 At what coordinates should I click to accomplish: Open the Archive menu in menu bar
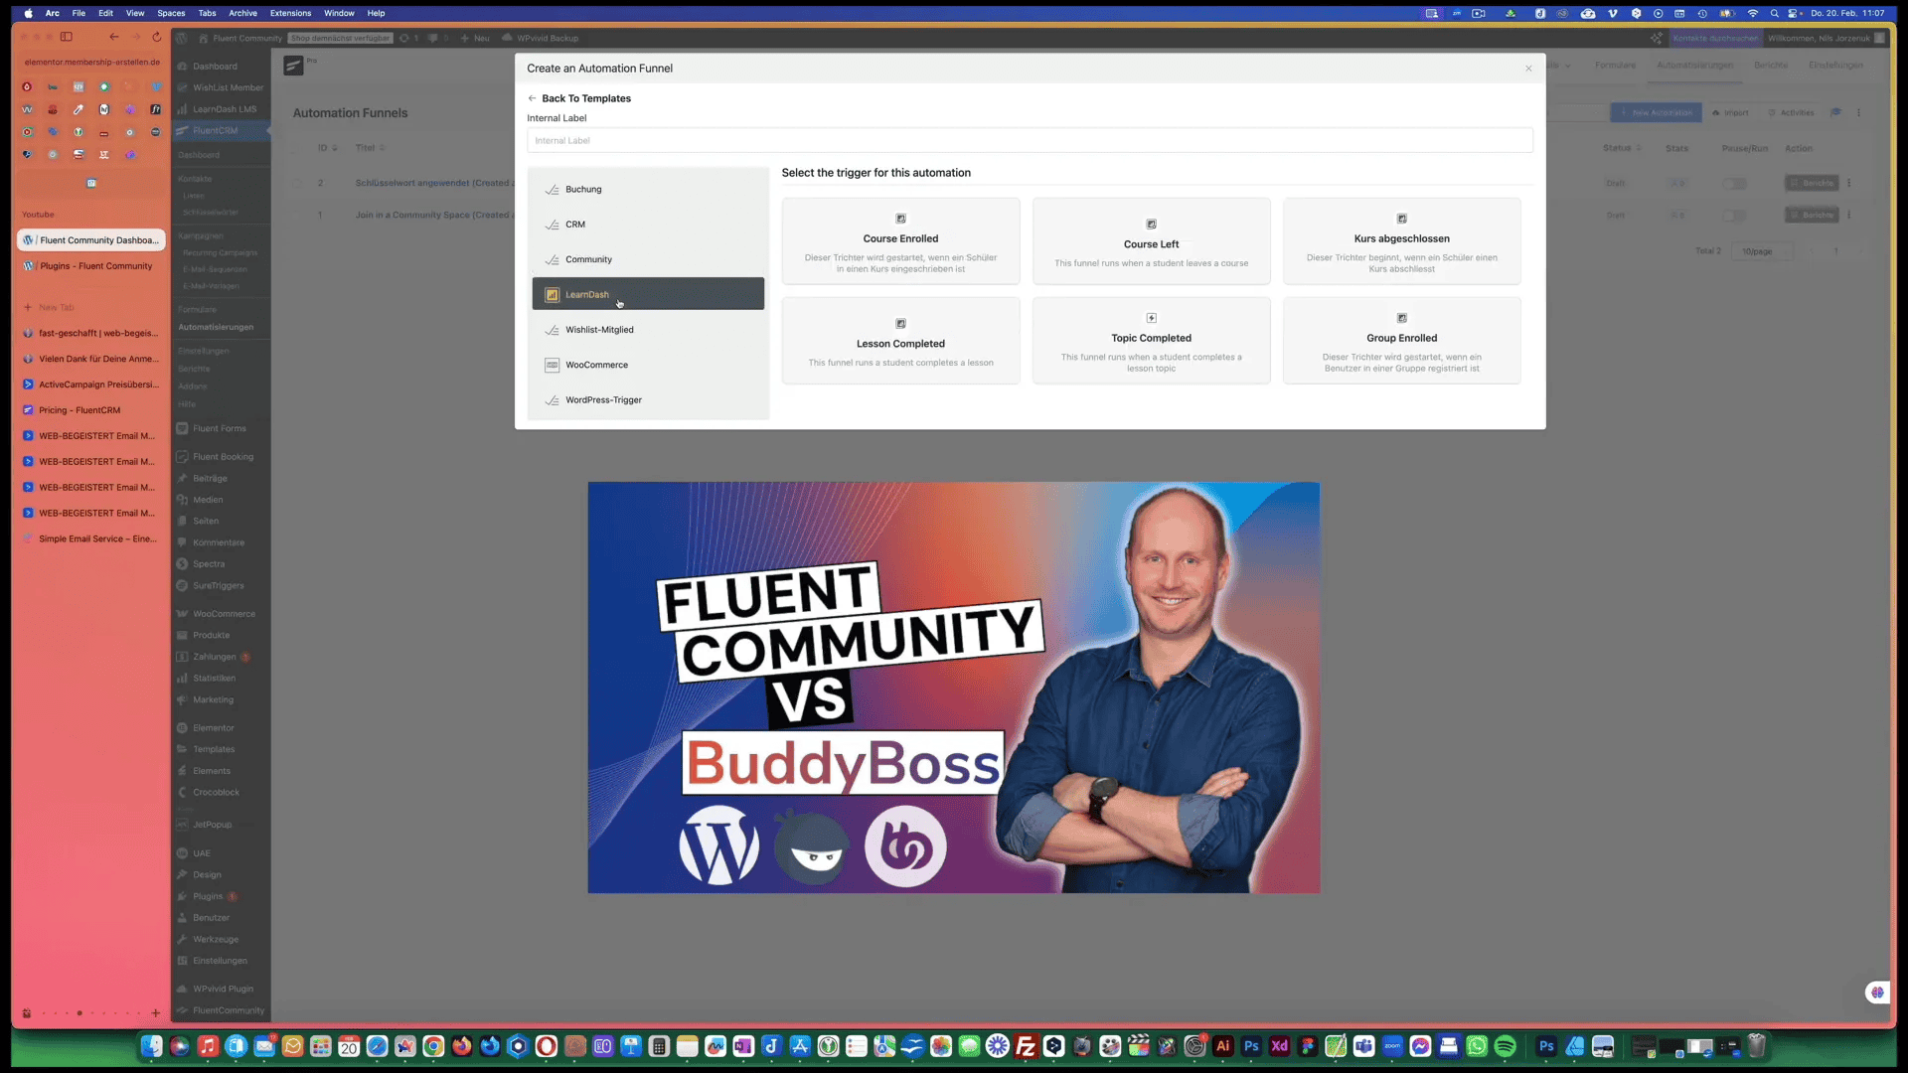(242, 13)
